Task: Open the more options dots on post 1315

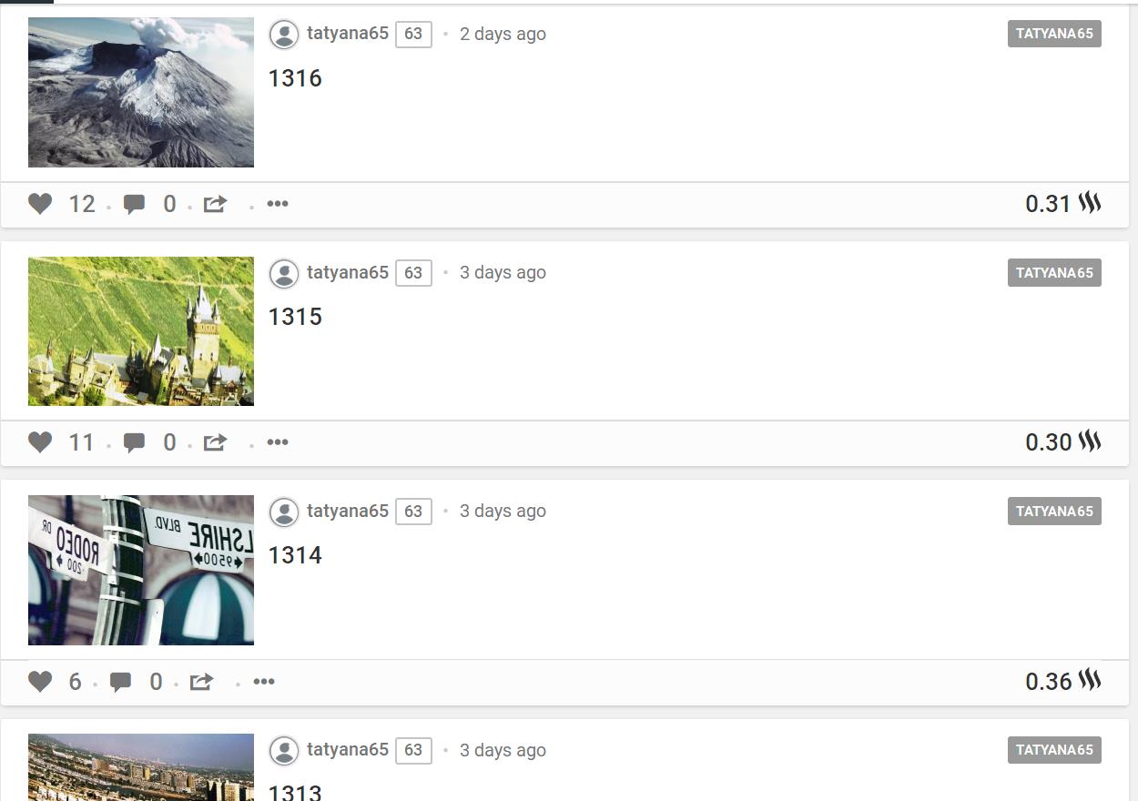Action: pyautogui.click(x=278, y=441)
